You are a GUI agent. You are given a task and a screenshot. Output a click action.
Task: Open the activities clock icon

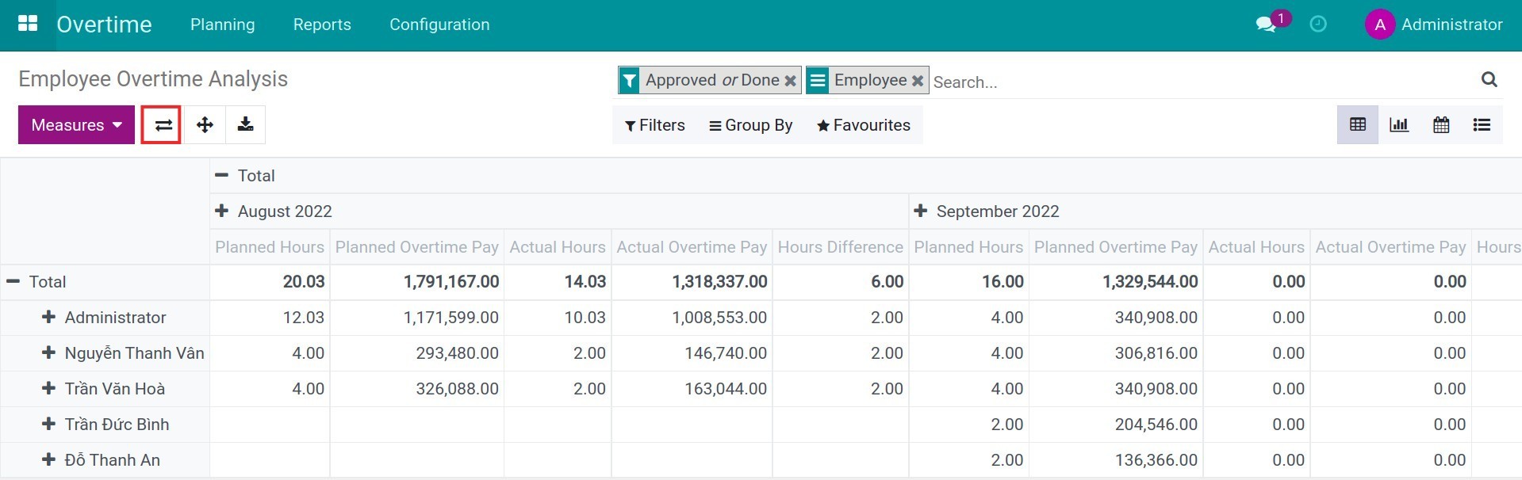(x=1318, y=25)
